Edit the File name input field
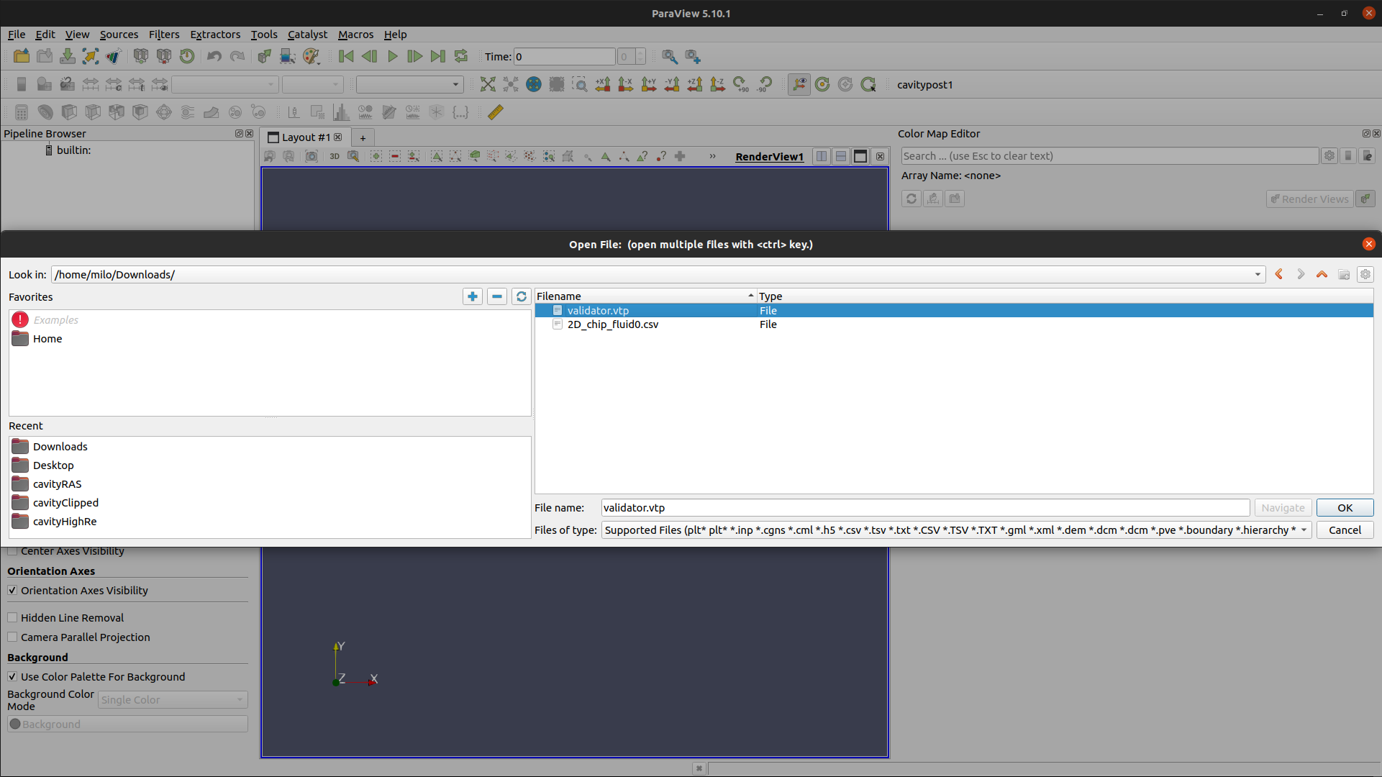This screenshot has height=777, width=1382. (x=925, y=507)
